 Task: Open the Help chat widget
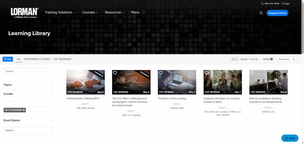290,138
